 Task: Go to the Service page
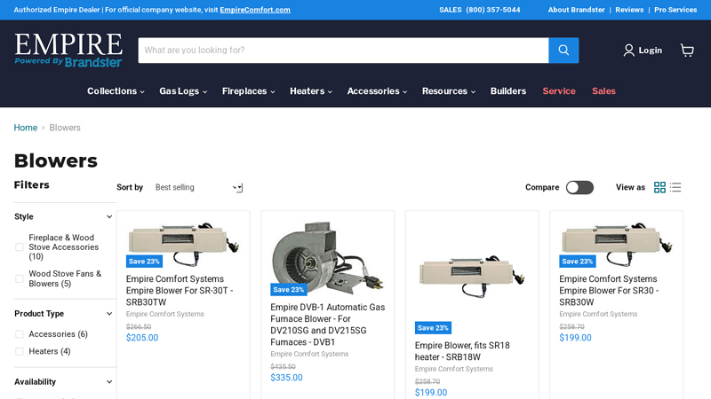tap(559, 91)
